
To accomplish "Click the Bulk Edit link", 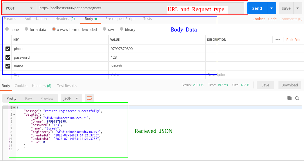I will [293, 40].
